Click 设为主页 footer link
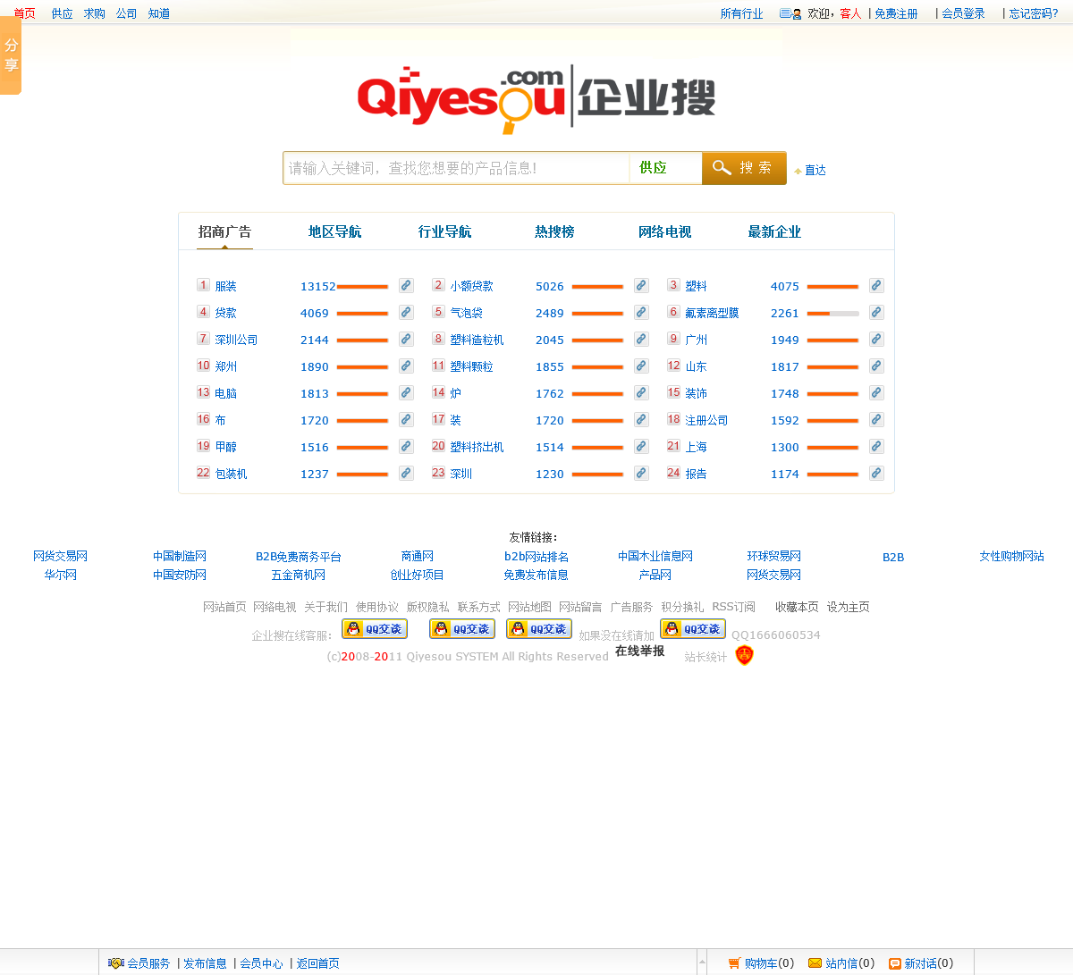Screen dimensions: 1073x975 pos(848,607)
